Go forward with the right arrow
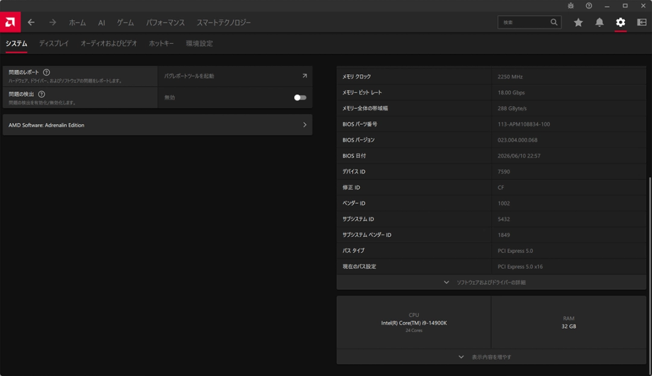652x376 pixels. coord(53,22)
